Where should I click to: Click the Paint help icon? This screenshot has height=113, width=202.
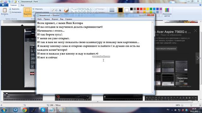pyautogui.click(x=200, y=5)
